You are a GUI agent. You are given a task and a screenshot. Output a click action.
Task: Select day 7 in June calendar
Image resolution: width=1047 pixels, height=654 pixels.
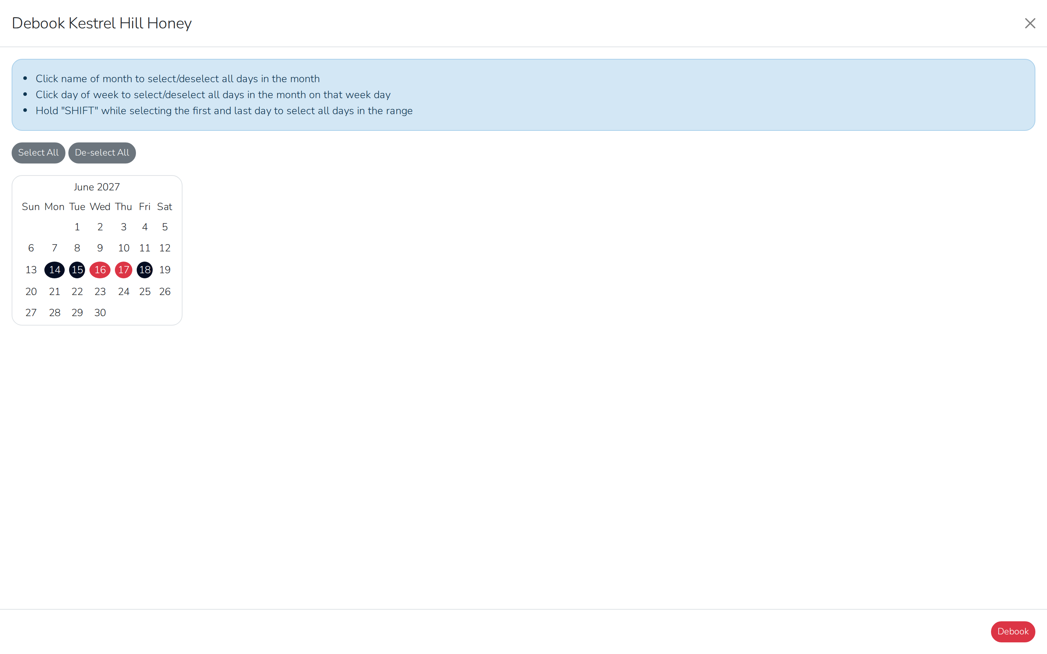click(x=55, y=248)
